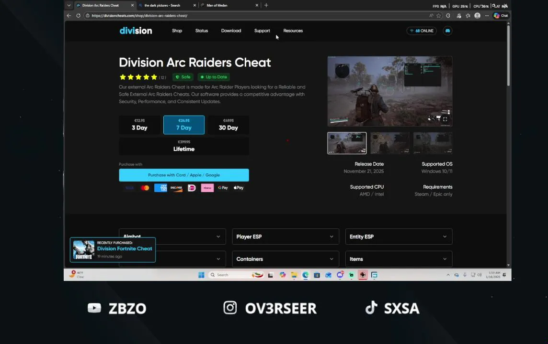Screen dimensions: 548x344
Task: Open Windows Start menu
Action: (x=201, y=275)
